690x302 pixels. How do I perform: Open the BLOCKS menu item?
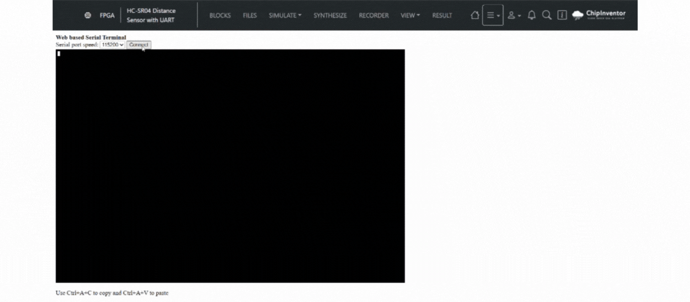click(x=220, y=15)
